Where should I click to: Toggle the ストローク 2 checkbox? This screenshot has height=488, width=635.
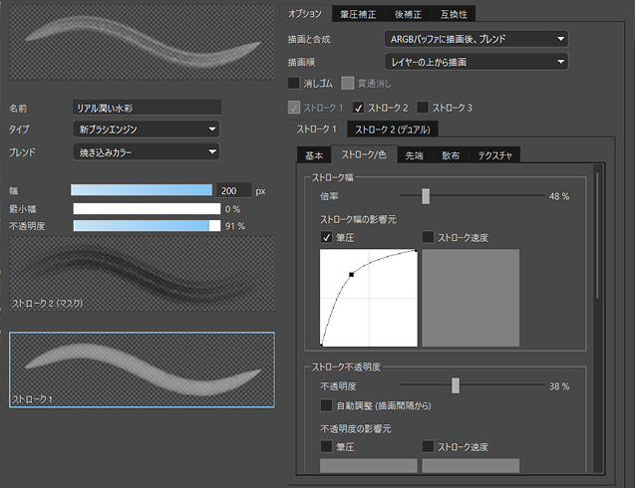pyautogui.click(x=359, y=108)
